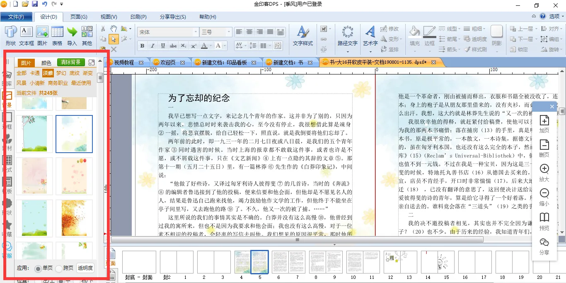Select the 单页 radio button
Image resolution: width=566 pixels, height=283 pixels.
[38, 269]
